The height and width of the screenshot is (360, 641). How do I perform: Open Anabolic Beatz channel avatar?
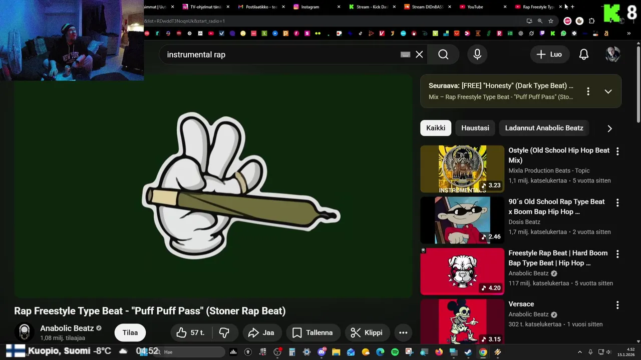click(24, 332)
